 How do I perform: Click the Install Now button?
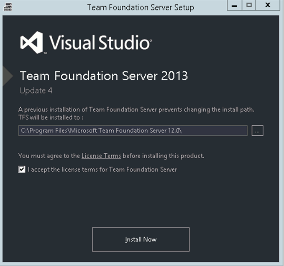(141, 239)
